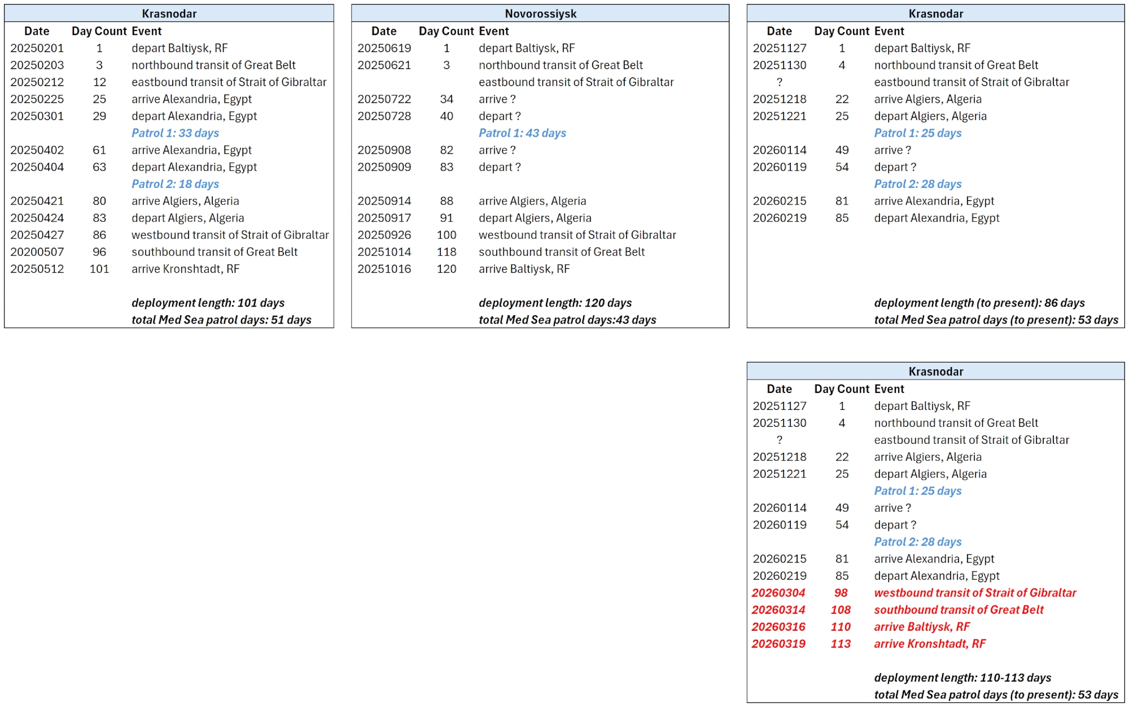Select 'Patrol 2: 28 days' in bottom table
Screen dimensions: 1129x707
[x=917, y=542]
